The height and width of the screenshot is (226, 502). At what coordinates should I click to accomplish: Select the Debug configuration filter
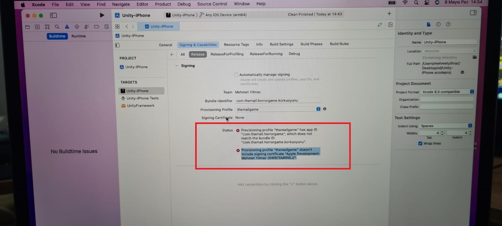click(294, 54)
